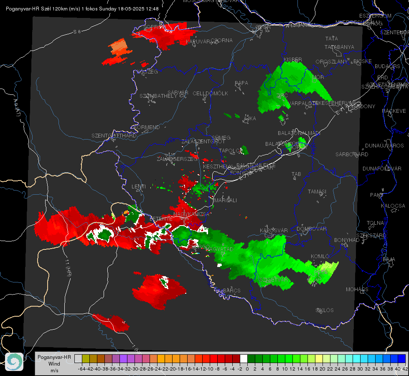Click the NAGYKANIZSA city label

click(x=191, y=214)
